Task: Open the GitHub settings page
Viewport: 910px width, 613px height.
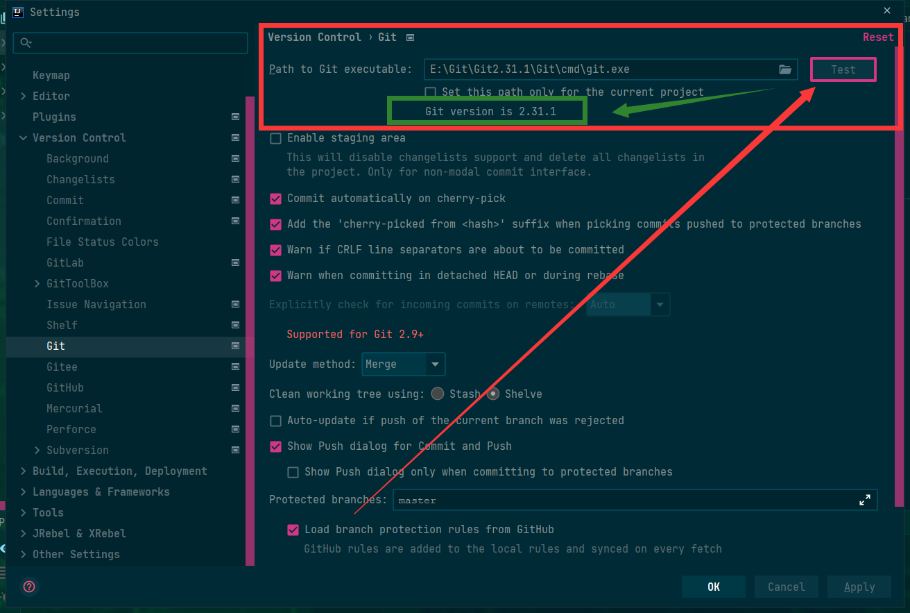Action: click(x=65, y=387)
